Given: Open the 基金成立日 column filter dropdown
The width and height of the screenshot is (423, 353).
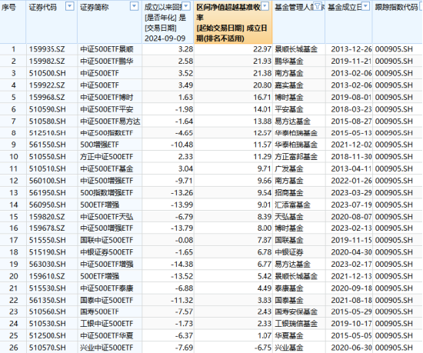Looking at the screenshot, I should click(366, 6).
